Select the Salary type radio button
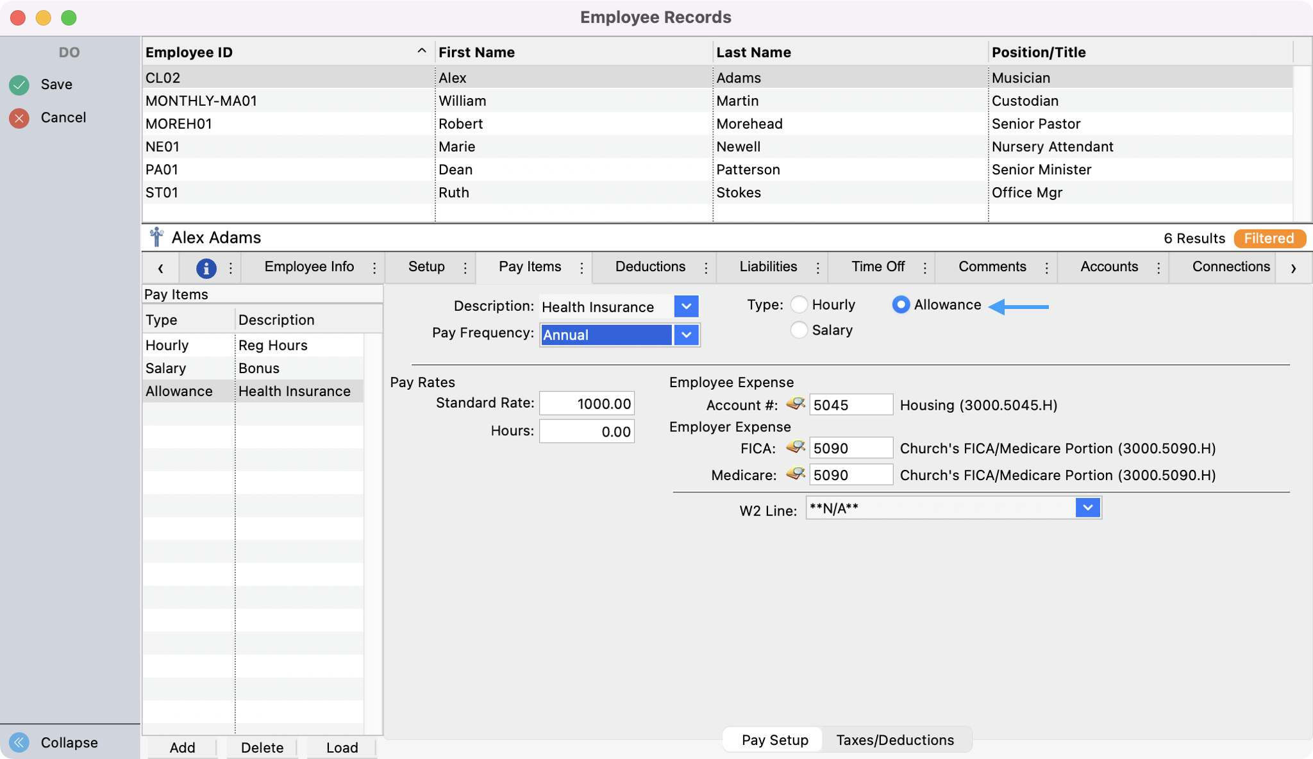The height and width of the screenshot is (759, 1313). click(x=799, y=330)
